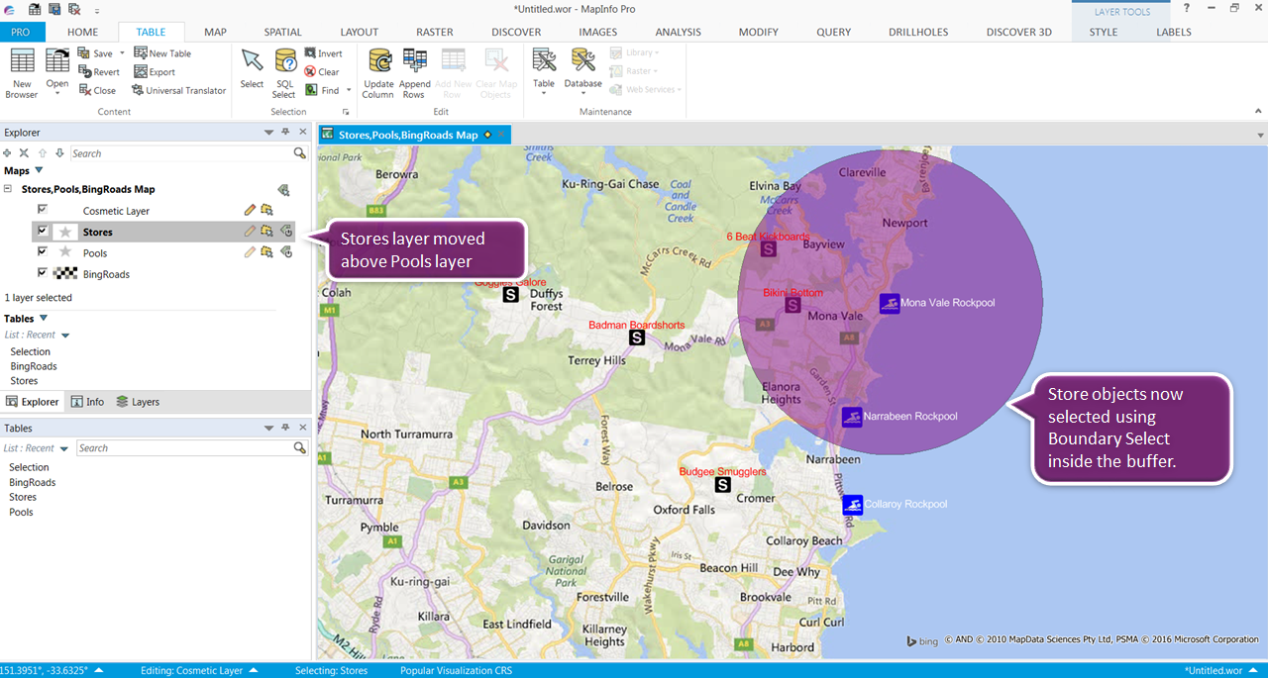The height and width of the screenshot is (678, 1268).
Task: Click the BingRoads layer visibility checkbox
Action: point(42,273)
